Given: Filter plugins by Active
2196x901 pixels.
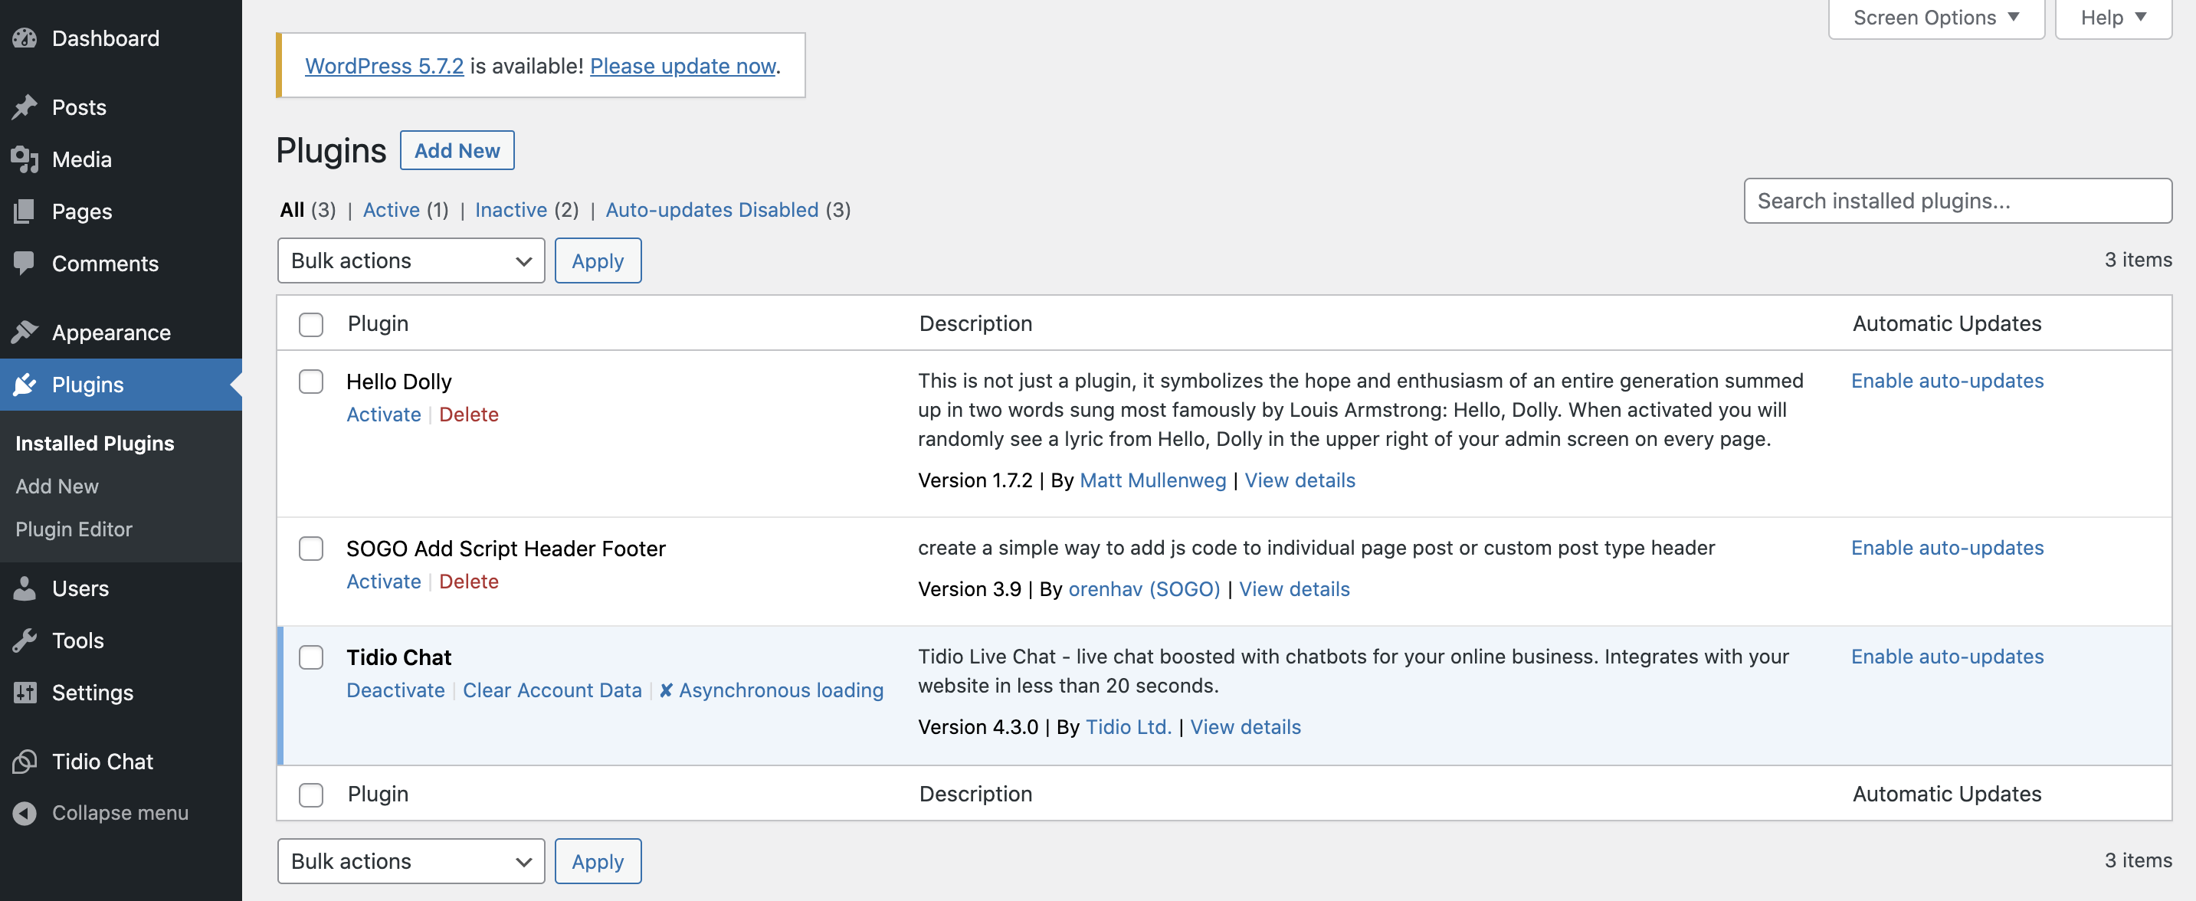Looking at the screenshot, I should point(392,210).
